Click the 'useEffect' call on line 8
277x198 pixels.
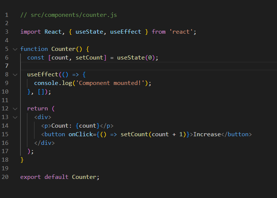click(x=43, y=74)
